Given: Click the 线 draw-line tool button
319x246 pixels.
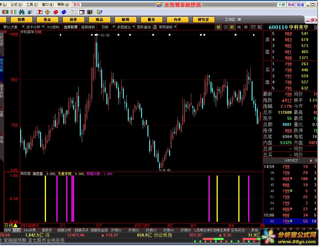Looking at the screenshot, I should 239,27.
